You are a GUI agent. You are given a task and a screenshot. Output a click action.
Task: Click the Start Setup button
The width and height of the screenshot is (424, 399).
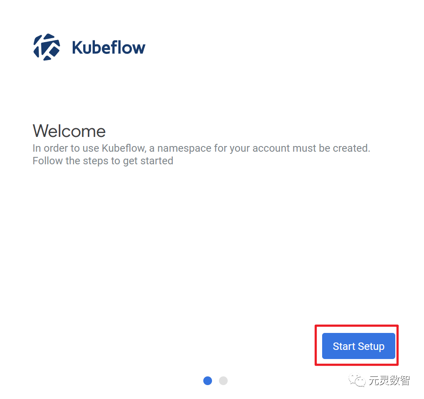pyautogui.click(x=359, y=346)
